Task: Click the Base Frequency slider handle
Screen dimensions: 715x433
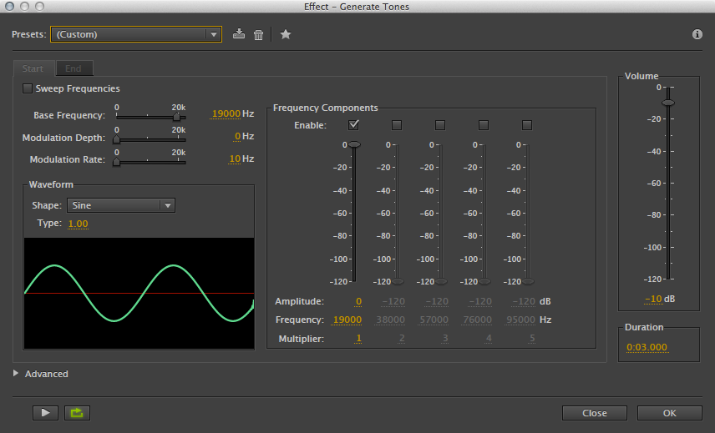Action: [x=176, y=118]
